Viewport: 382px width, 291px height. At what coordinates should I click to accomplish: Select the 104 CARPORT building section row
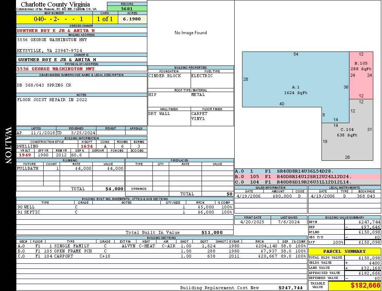point(161,256)
